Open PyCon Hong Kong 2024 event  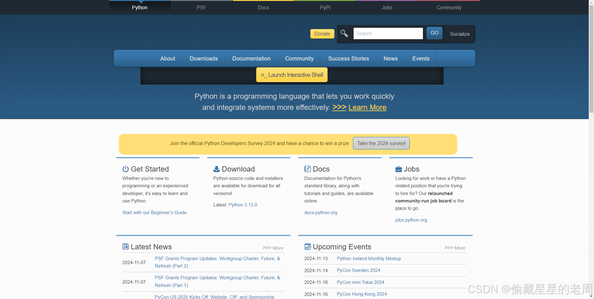coord(362,294)
